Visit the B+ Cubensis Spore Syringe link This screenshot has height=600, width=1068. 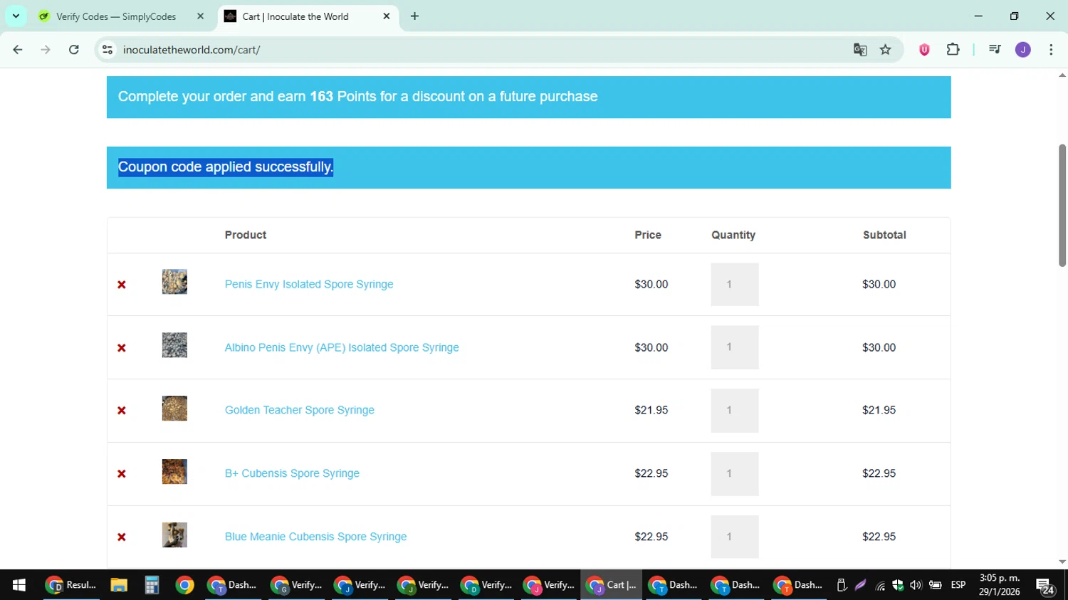tap(292, 473)
